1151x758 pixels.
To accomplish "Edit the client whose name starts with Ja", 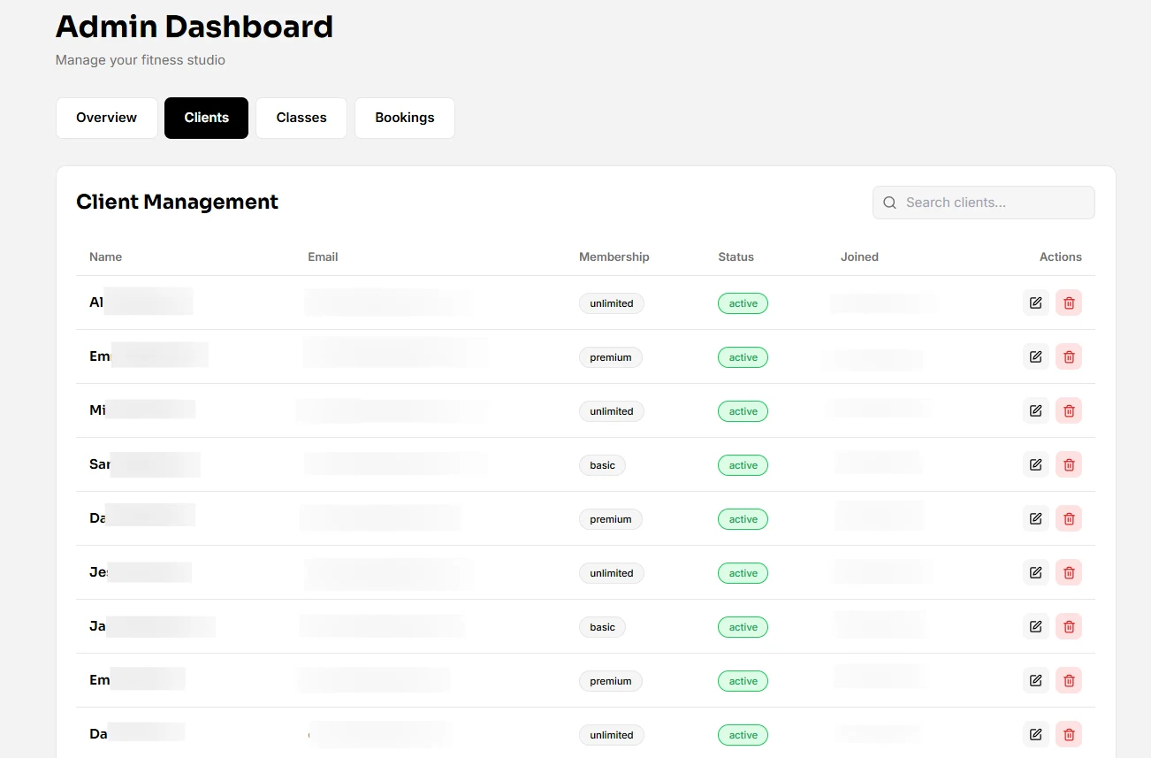I will click(1035, 626).
